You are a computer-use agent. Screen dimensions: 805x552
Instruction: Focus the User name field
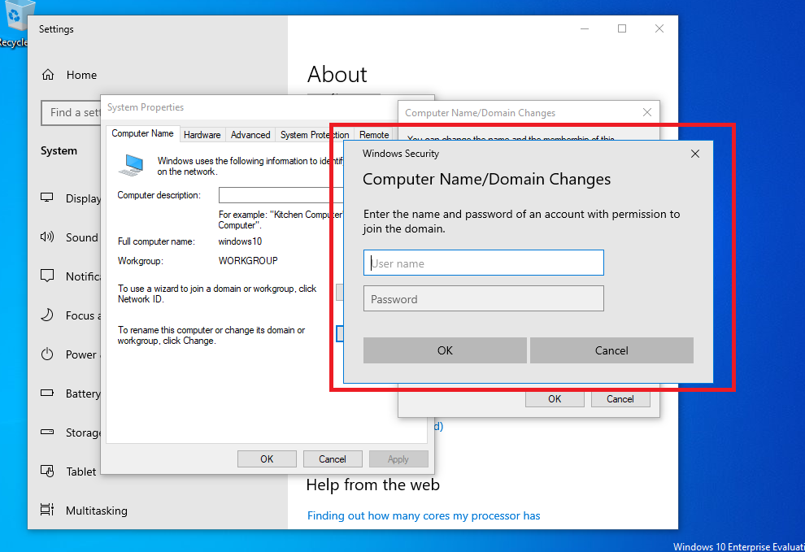(x=484, y=263)
